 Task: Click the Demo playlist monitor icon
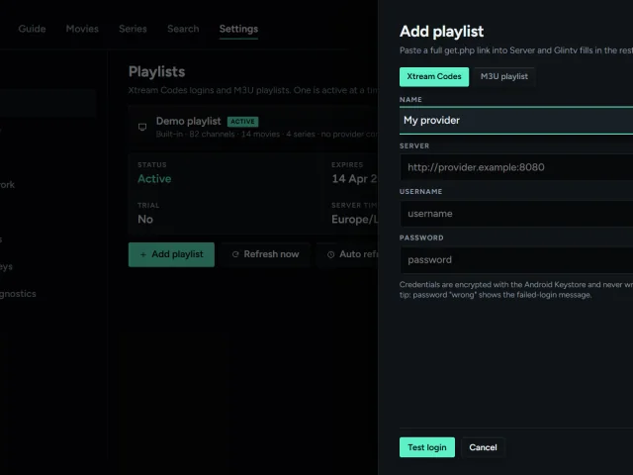142,127
